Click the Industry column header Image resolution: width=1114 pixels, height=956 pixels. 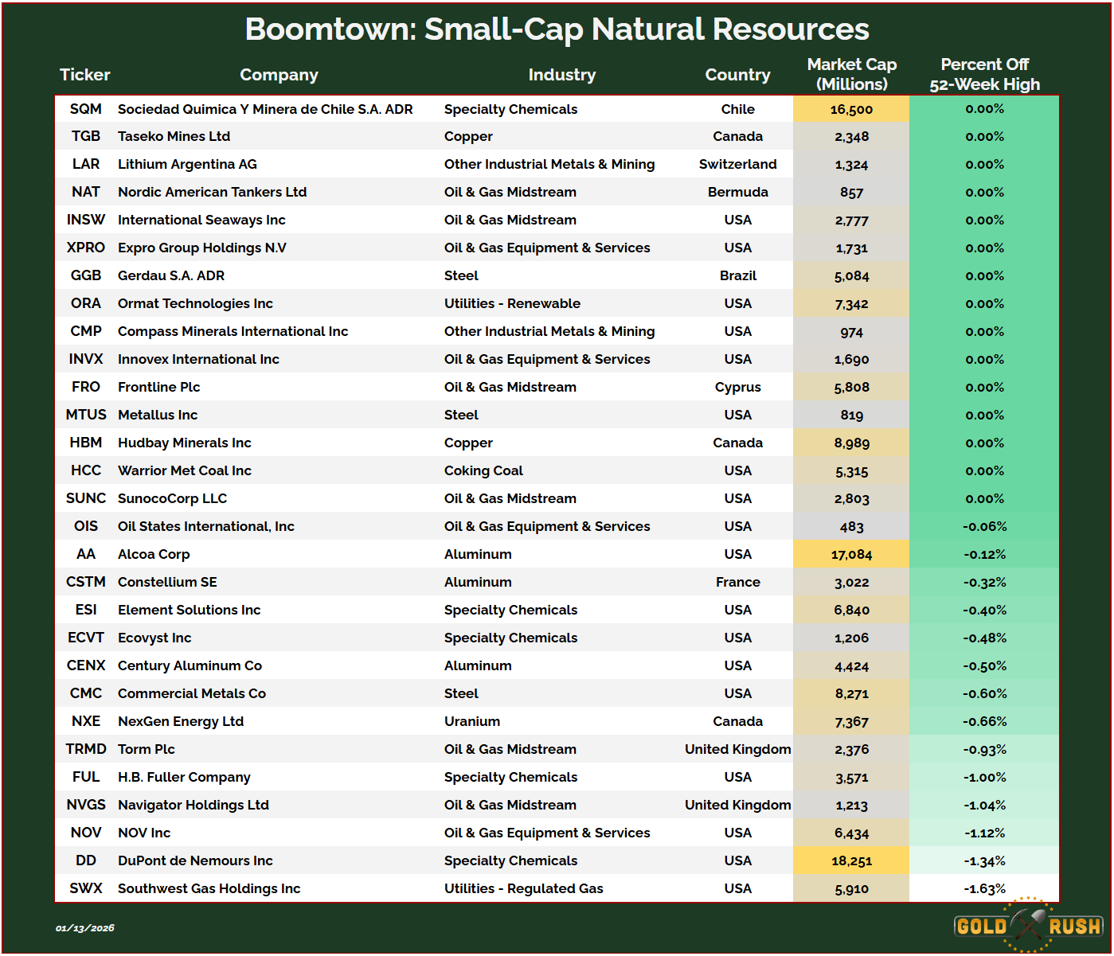point(561,75)
